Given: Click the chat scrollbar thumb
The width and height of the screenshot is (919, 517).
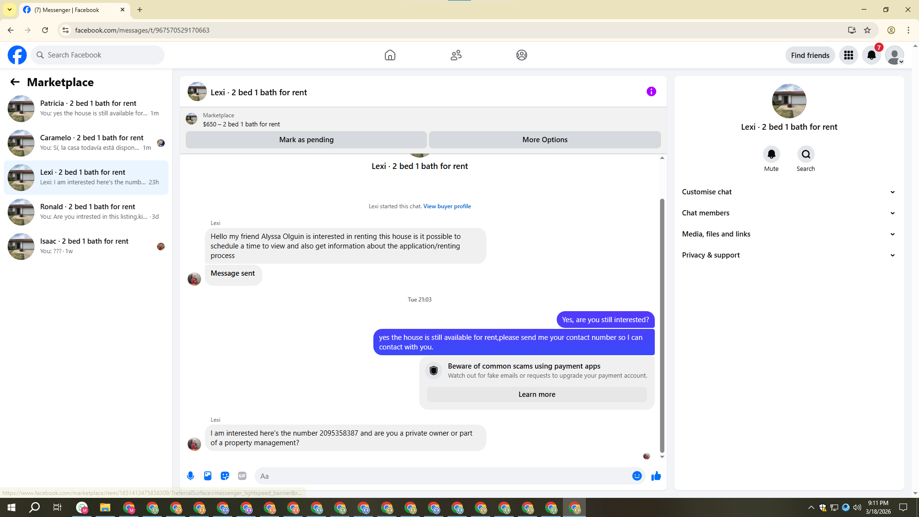Looking at the screenshot, I should [x=662, y=326].
